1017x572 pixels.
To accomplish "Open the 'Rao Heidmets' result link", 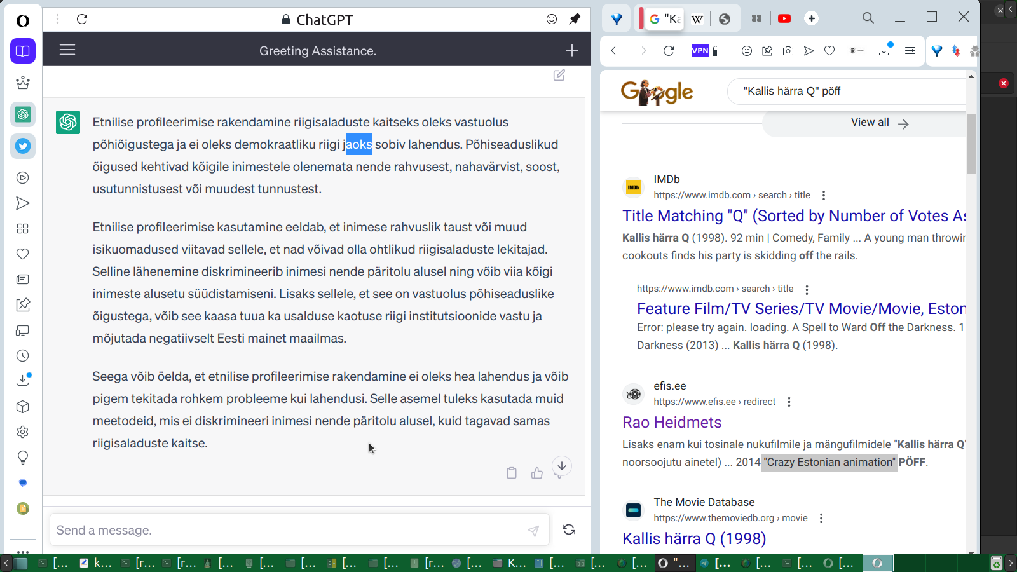I will tap(672, 423).
